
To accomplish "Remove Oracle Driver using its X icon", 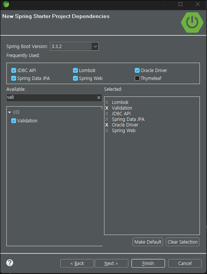I will 107,125.
